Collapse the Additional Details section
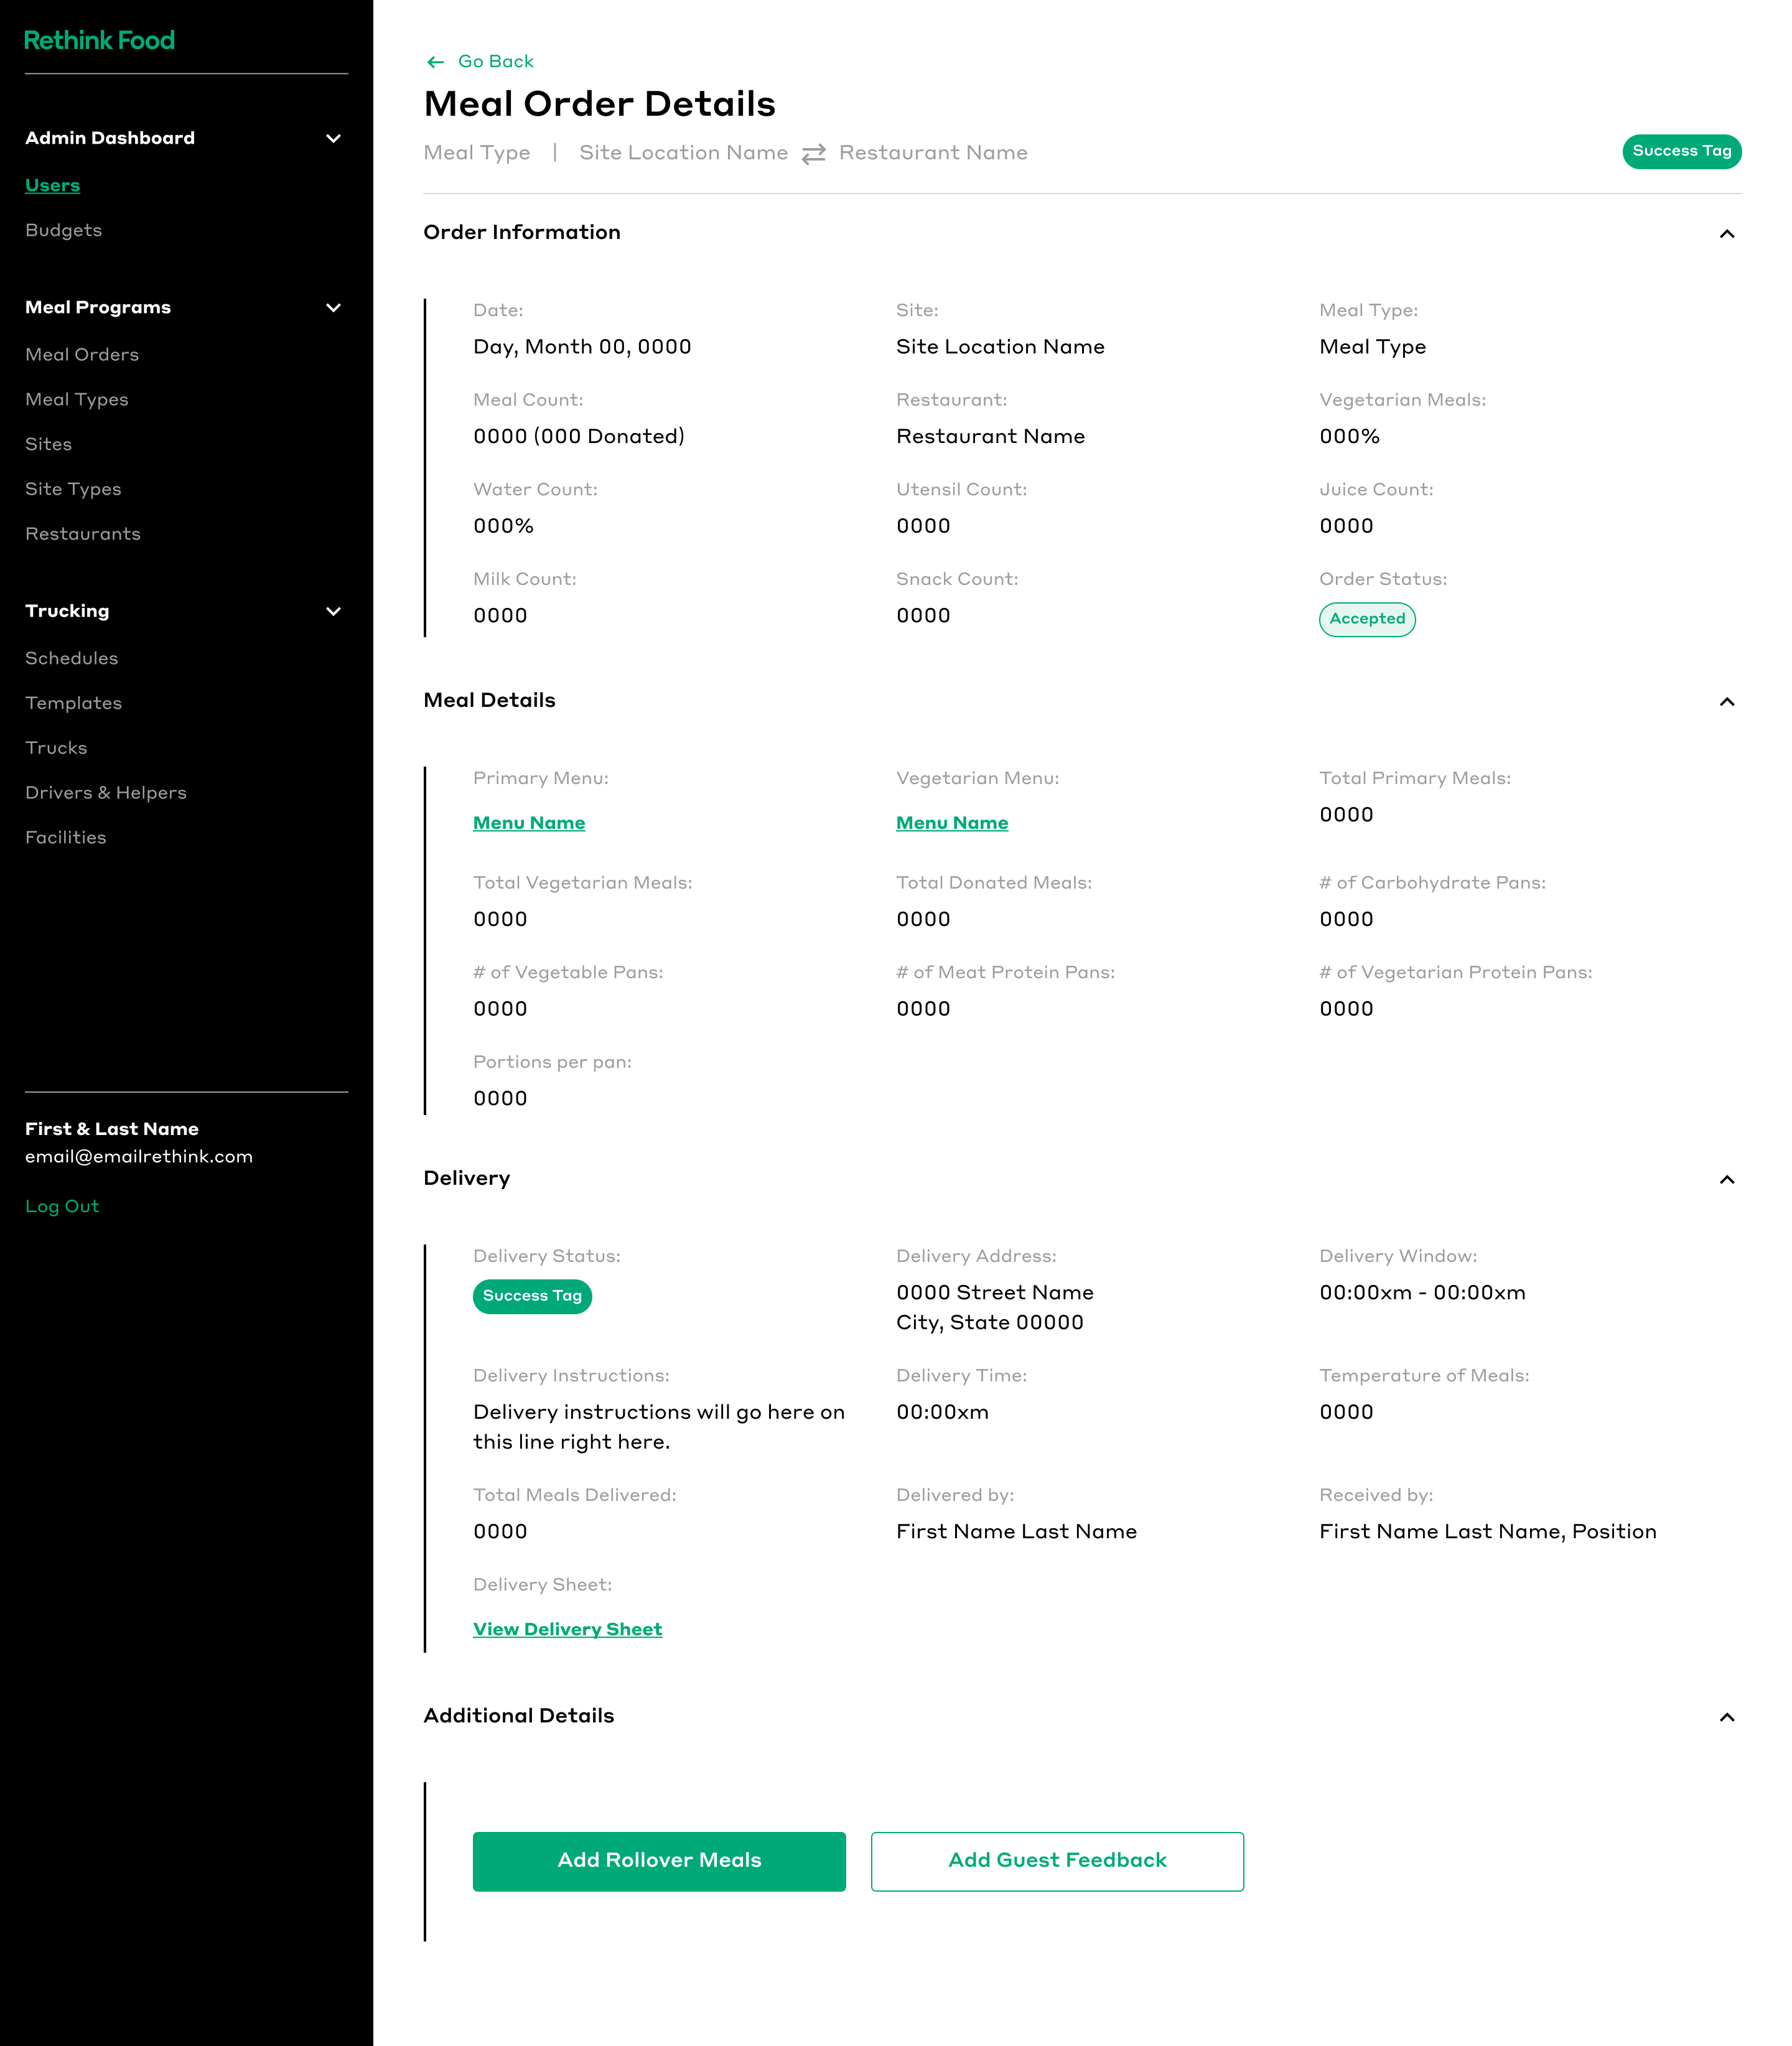Viewport: 1792px width, 2046px height. click(1726, 1717)
